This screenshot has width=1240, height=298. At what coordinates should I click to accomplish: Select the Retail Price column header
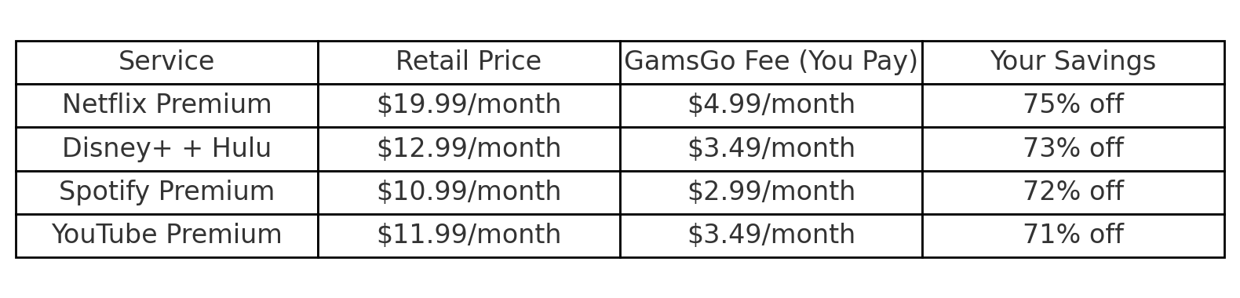tap(469, 62)
